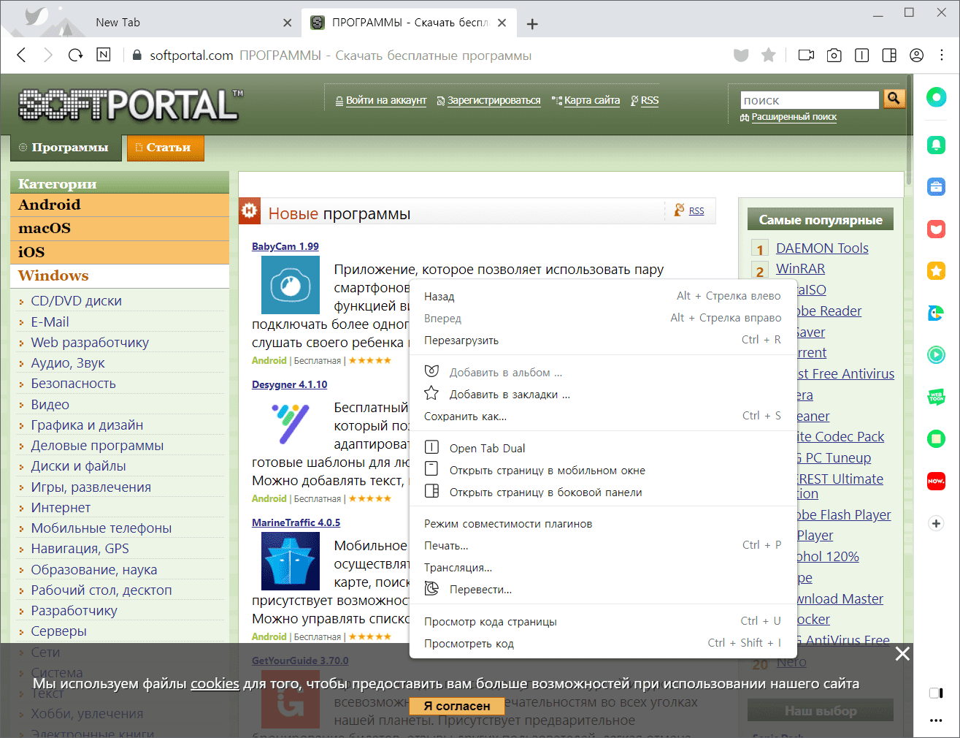Close the cookie notice with the X
960x738 pixels.
tap(902, 653)
